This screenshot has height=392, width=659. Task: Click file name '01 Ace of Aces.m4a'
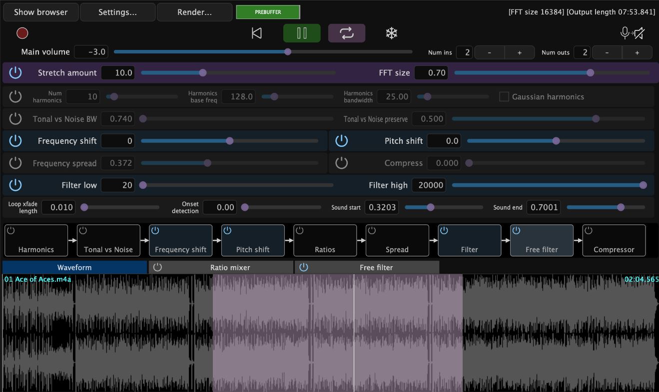[x=38, y=279]
